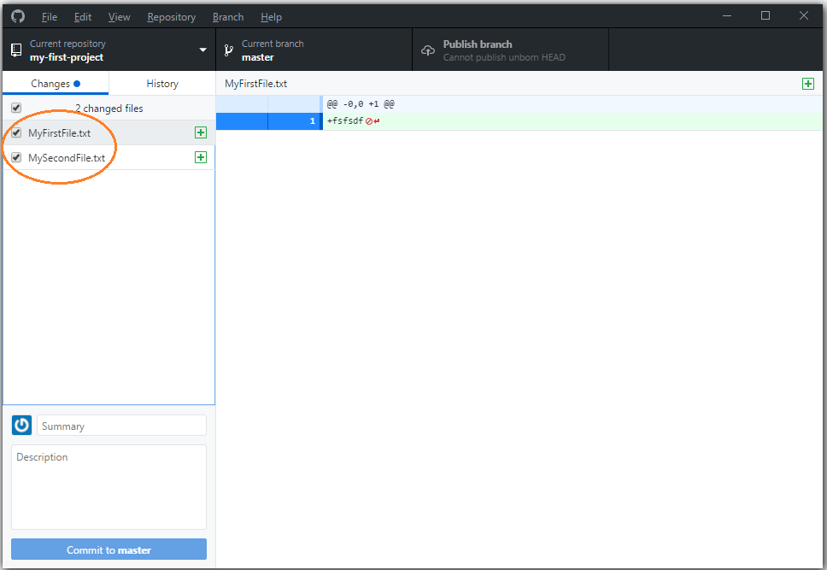
Task: Open the Help menu
Action: coord(271,17)
